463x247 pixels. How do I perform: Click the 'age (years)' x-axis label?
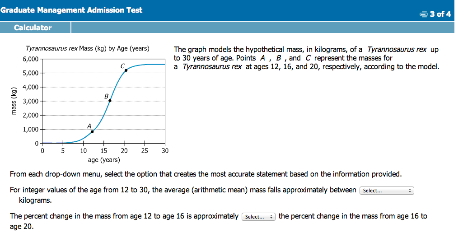tap(104, 159)
